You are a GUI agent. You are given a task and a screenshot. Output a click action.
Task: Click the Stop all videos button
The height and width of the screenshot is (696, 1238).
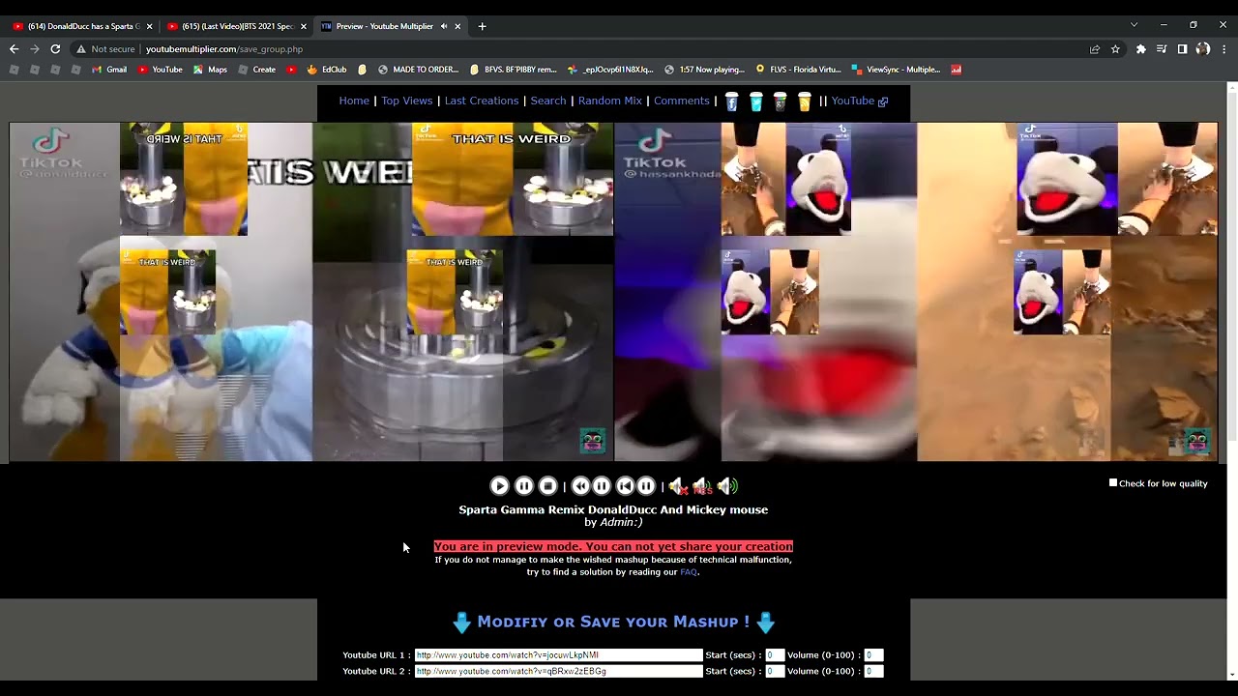pos(547,486)
